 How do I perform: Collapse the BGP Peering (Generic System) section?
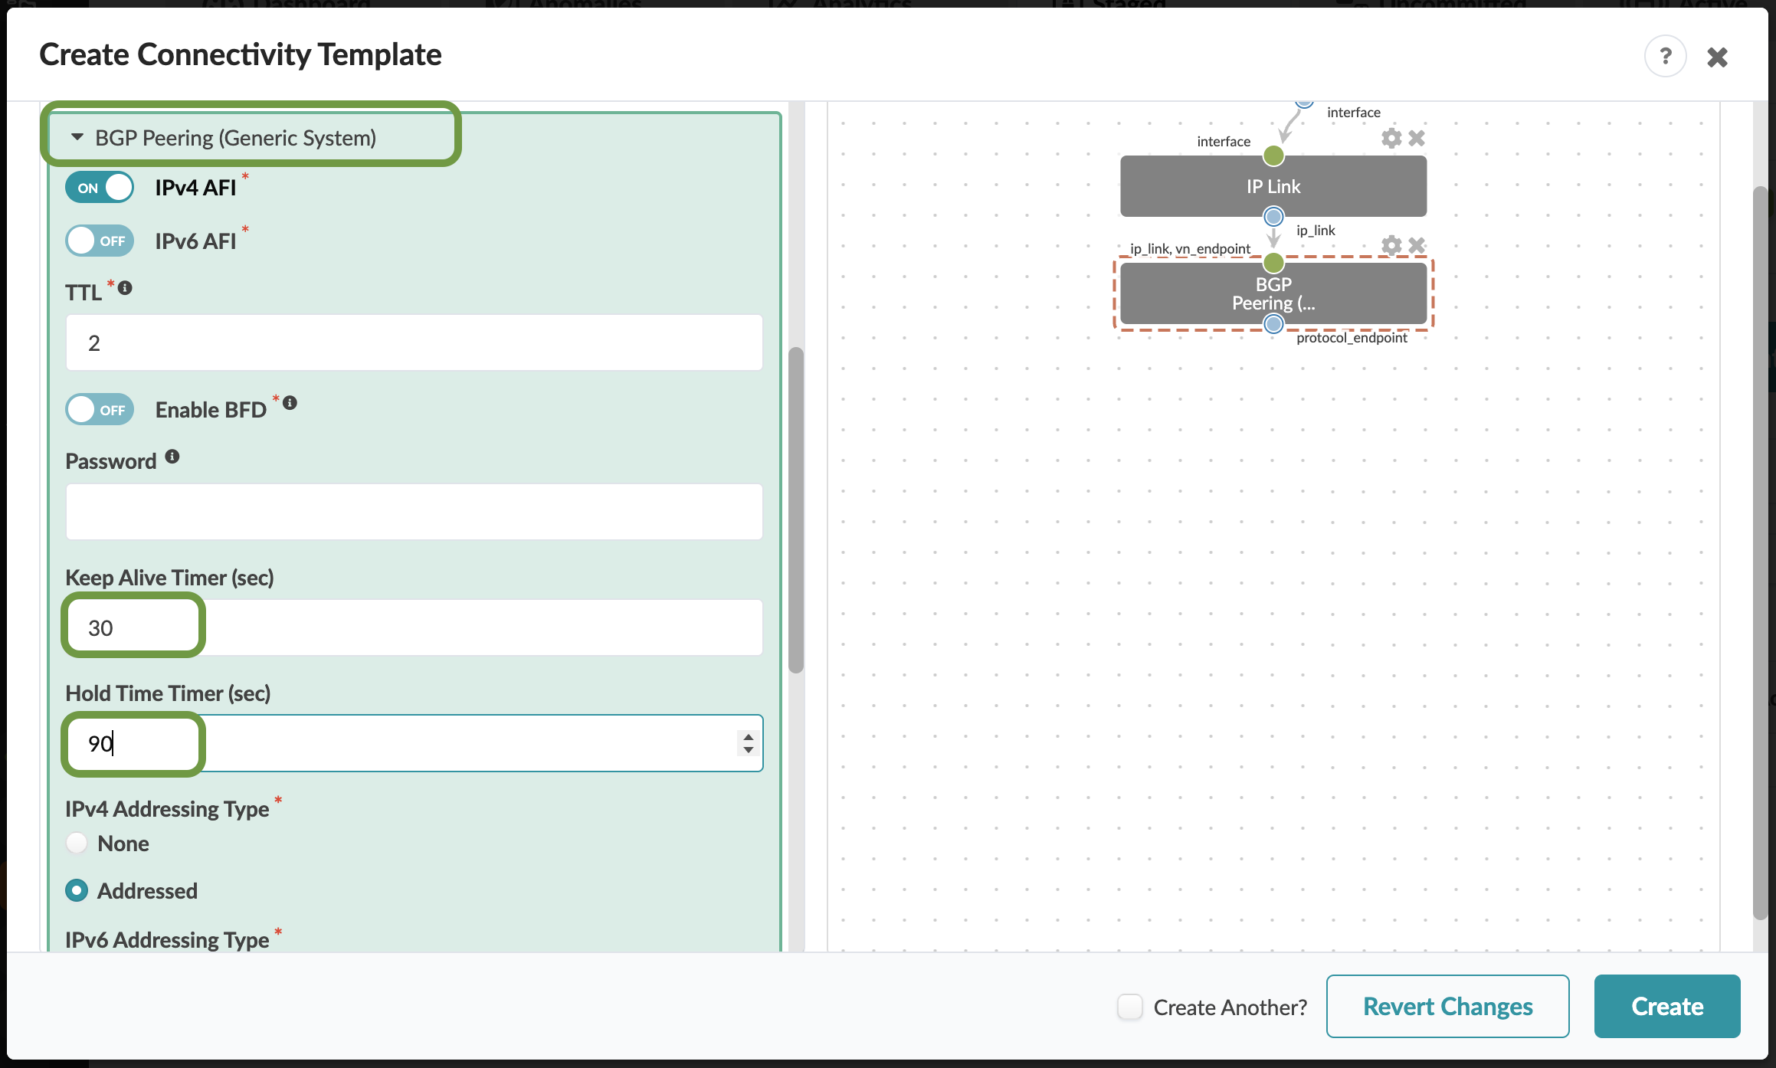coord(77,138)
